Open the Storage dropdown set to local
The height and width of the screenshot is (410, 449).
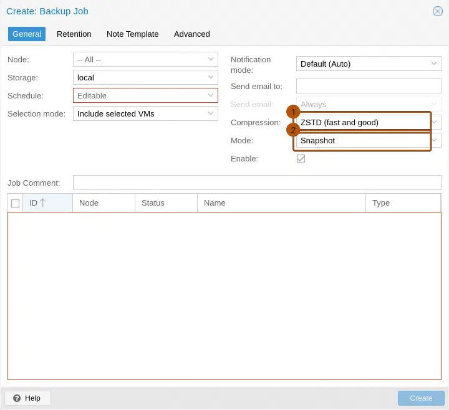(145, 77)
